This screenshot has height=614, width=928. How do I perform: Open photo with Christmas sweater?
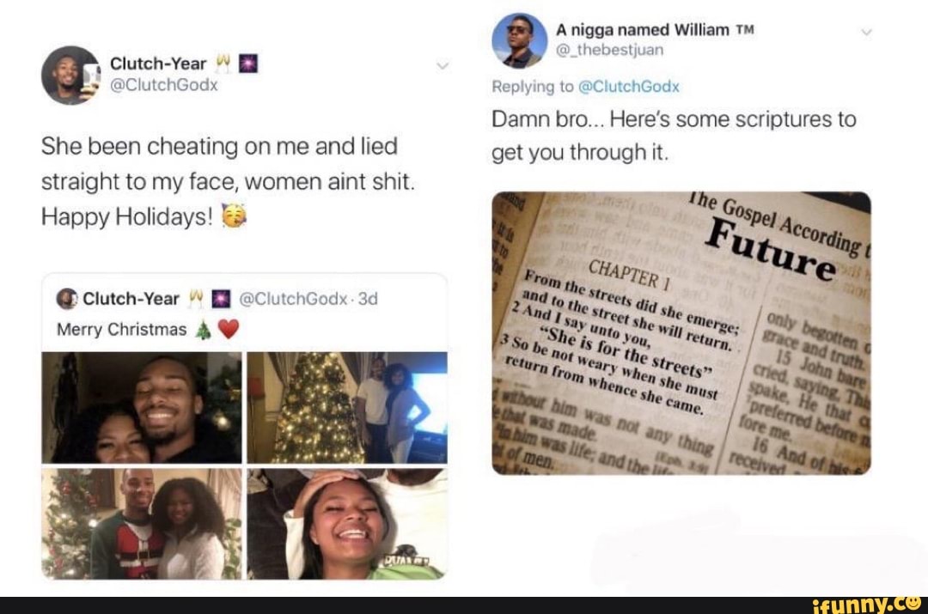pyautogui.click(x=142, y=524)
